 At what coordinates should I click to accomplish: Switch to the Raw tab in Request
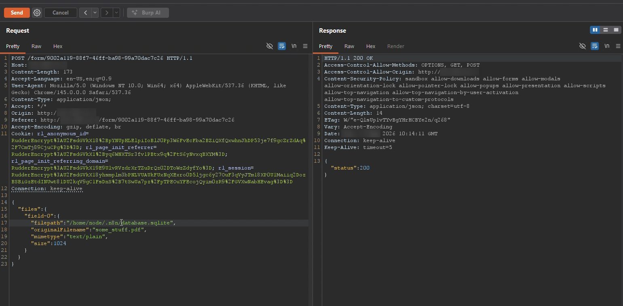click(x=36, y=46)
